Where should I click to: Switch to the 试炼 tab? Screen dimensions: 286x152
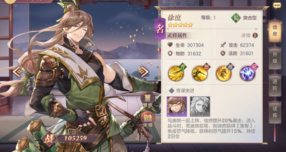coord(275,112)
